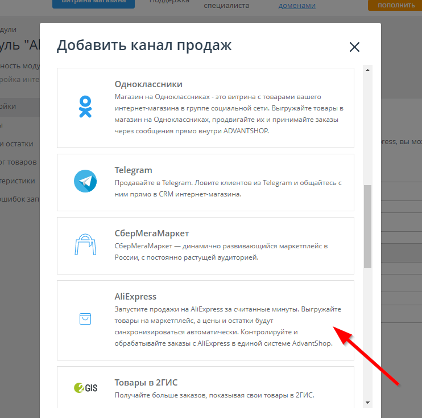This screenshot has height=418, width=422.
Task: Click the AliExpress description paragraph
Action: (228, 326)
